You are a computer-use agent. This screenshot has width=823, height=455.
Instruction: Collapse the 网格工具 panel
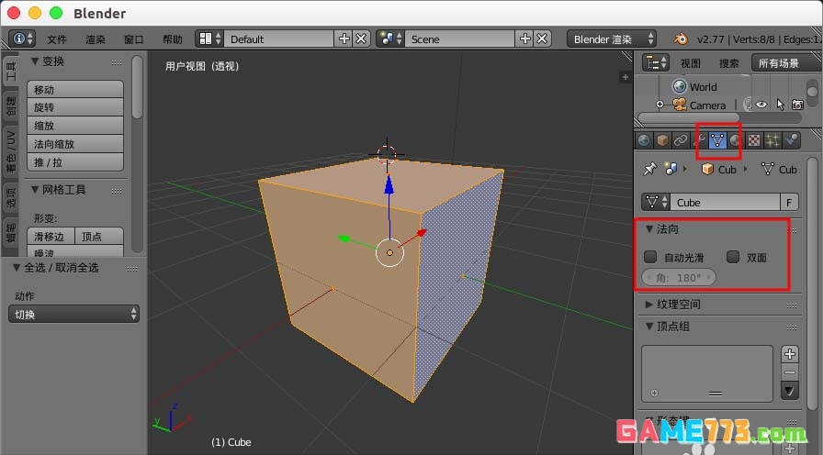pos(35,190)
